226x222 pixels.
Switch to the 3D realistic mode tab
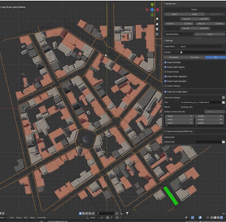point(174,57)
